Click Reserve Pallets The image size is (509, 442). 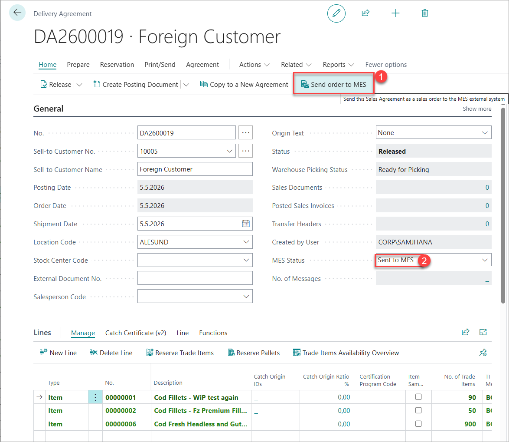pyautogui.click(x=254, y=353)
